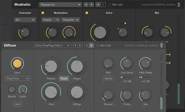This screenshot has height=112, width=185.
Task: Click the Rectify knob
Action: [12, 90]
